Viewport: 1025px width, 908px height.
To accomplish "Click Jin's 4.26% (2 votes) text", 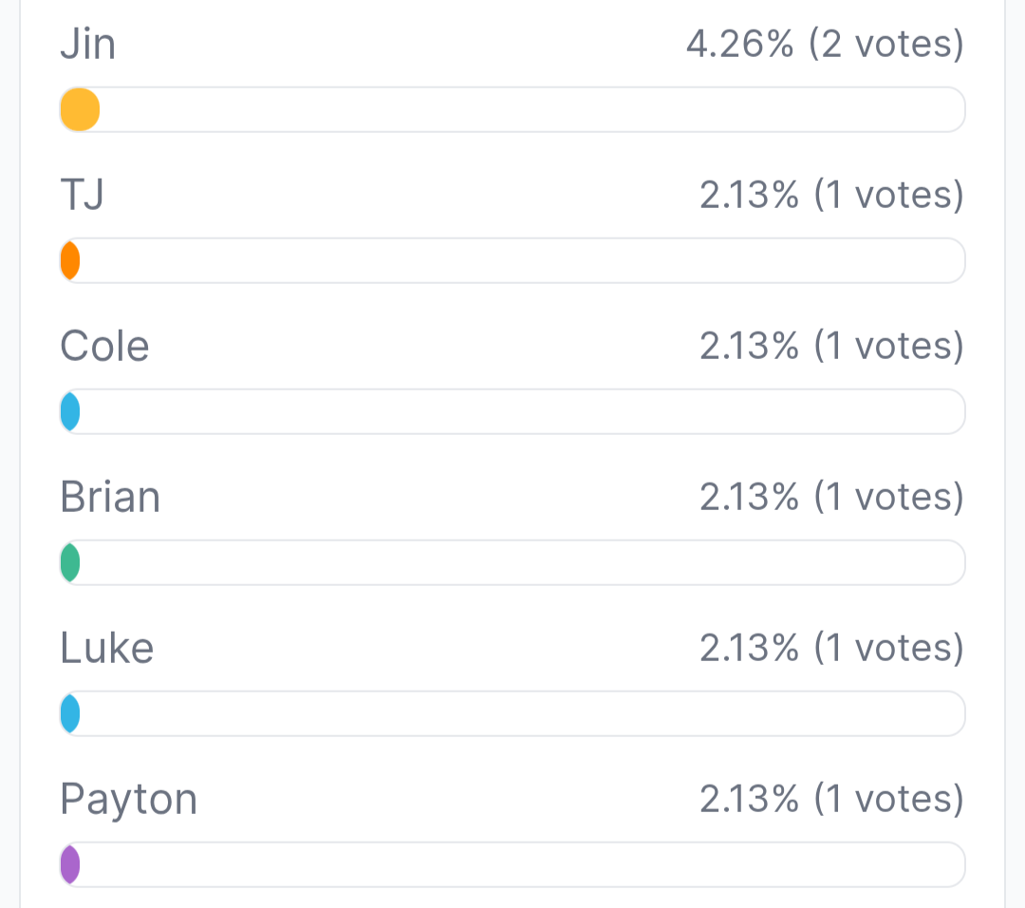I will click(x=824, y=44).
